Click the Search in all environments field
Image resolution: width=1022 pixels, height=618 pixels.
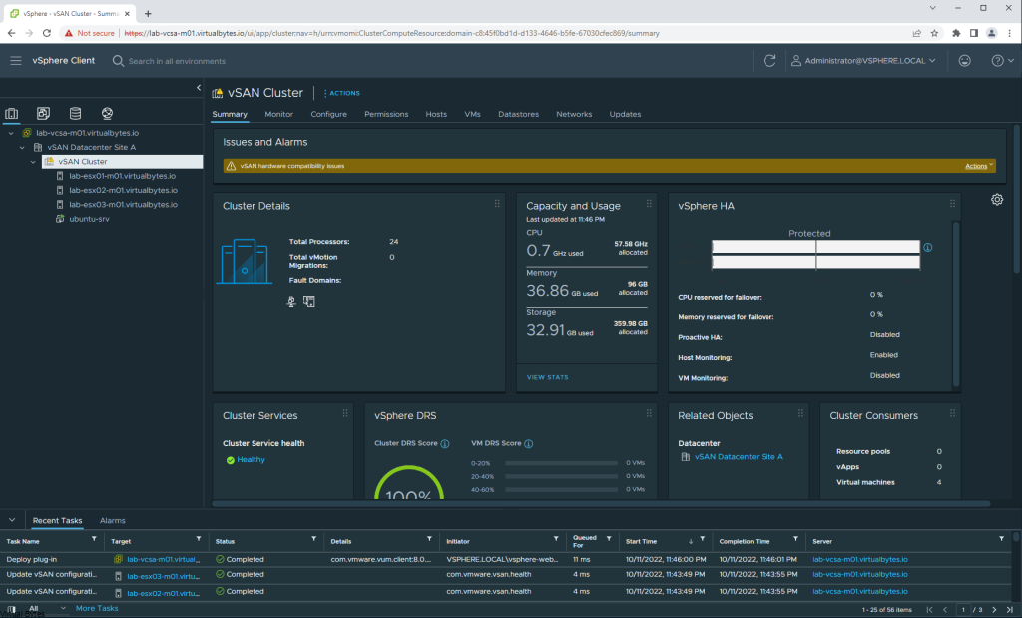tap(177, 61)
